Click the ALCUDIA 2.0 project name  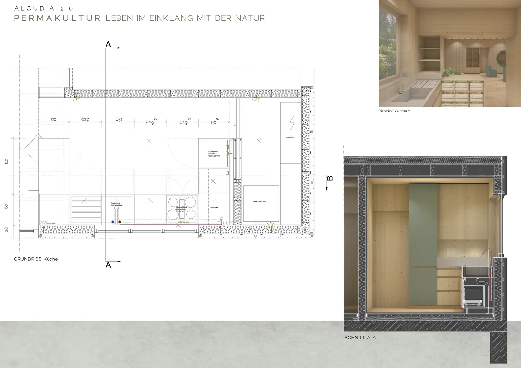click(x=44, y=8)
